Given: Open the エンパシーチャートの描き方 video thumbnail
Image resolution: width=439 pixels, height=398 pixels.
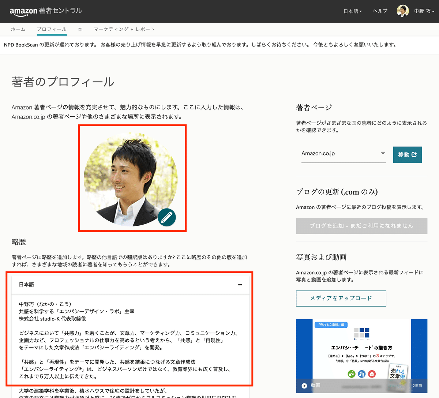Looking at the screenshot, I should point(361,356).
